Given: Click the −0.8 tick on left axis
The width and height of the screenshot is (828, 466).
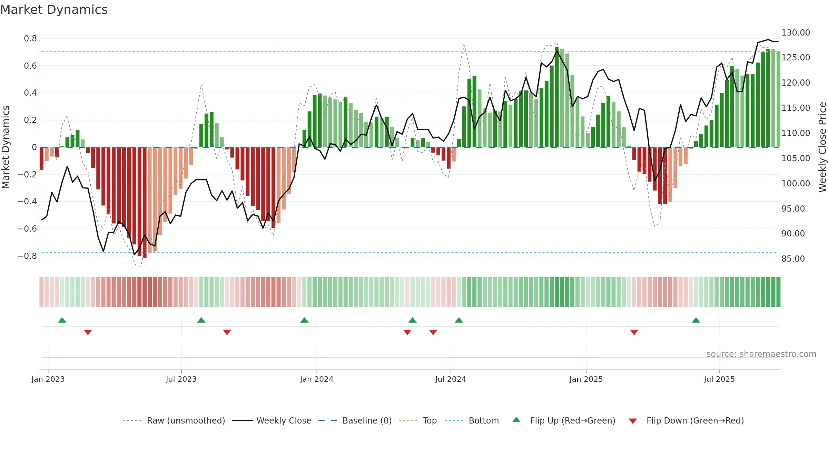Looking at the screenshot, I should pos(27,256).
